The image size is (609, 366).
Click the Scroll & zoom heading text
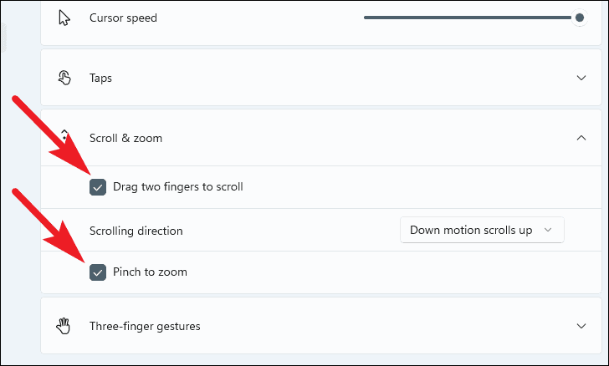tap(125, 138)
